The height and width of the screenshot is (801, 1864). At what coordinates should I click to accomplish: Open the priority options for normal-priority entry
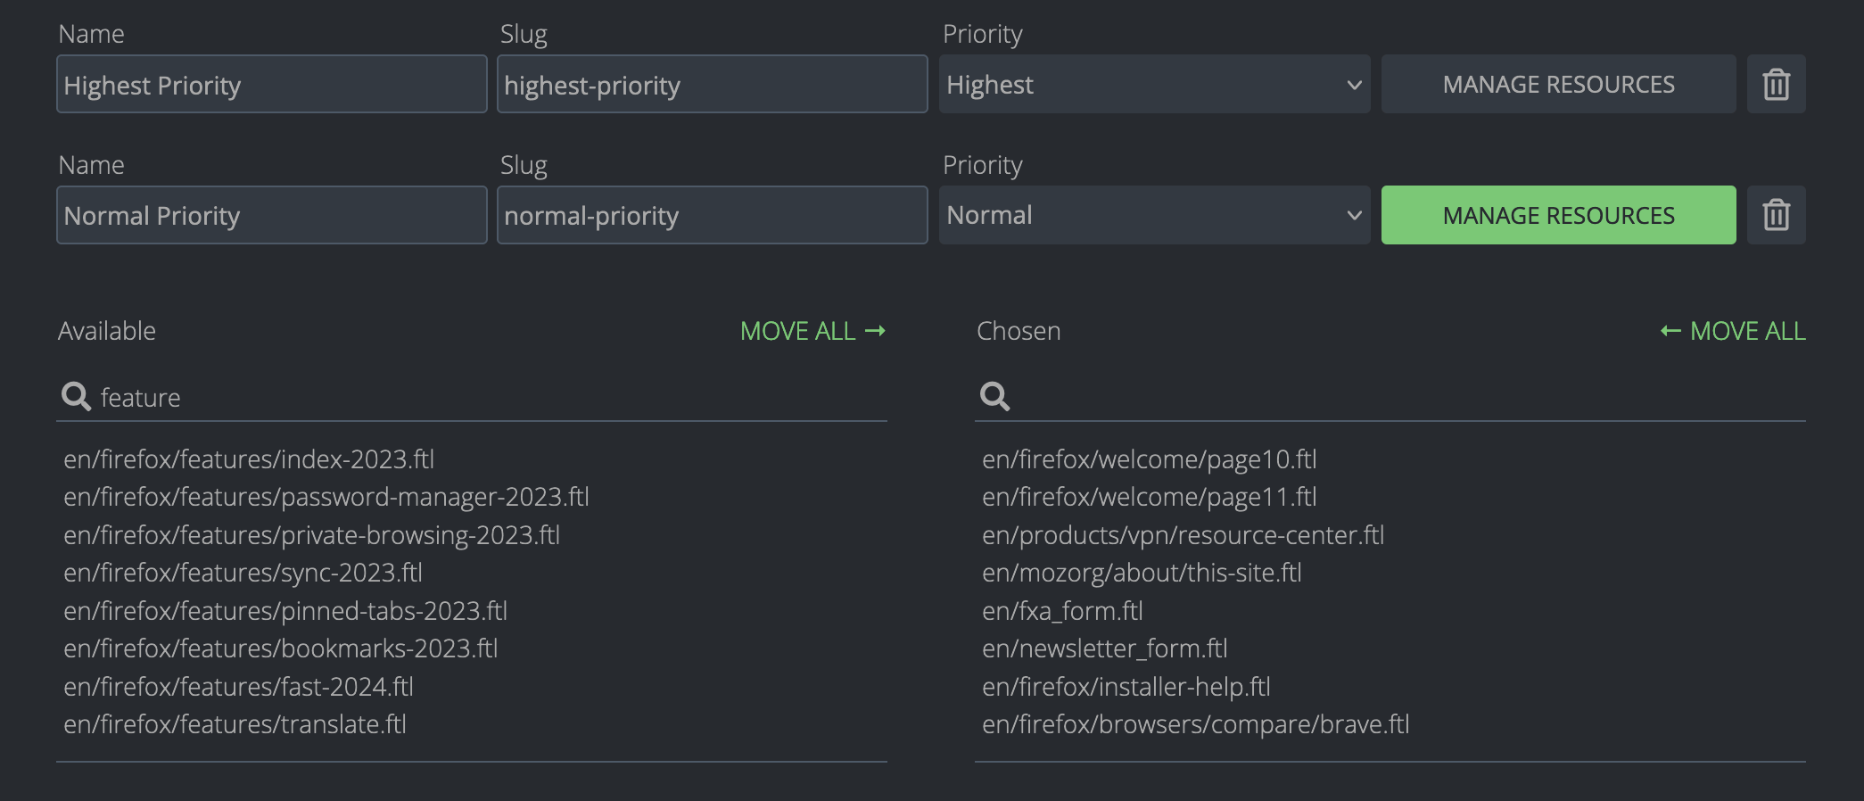pos(1353,215)
